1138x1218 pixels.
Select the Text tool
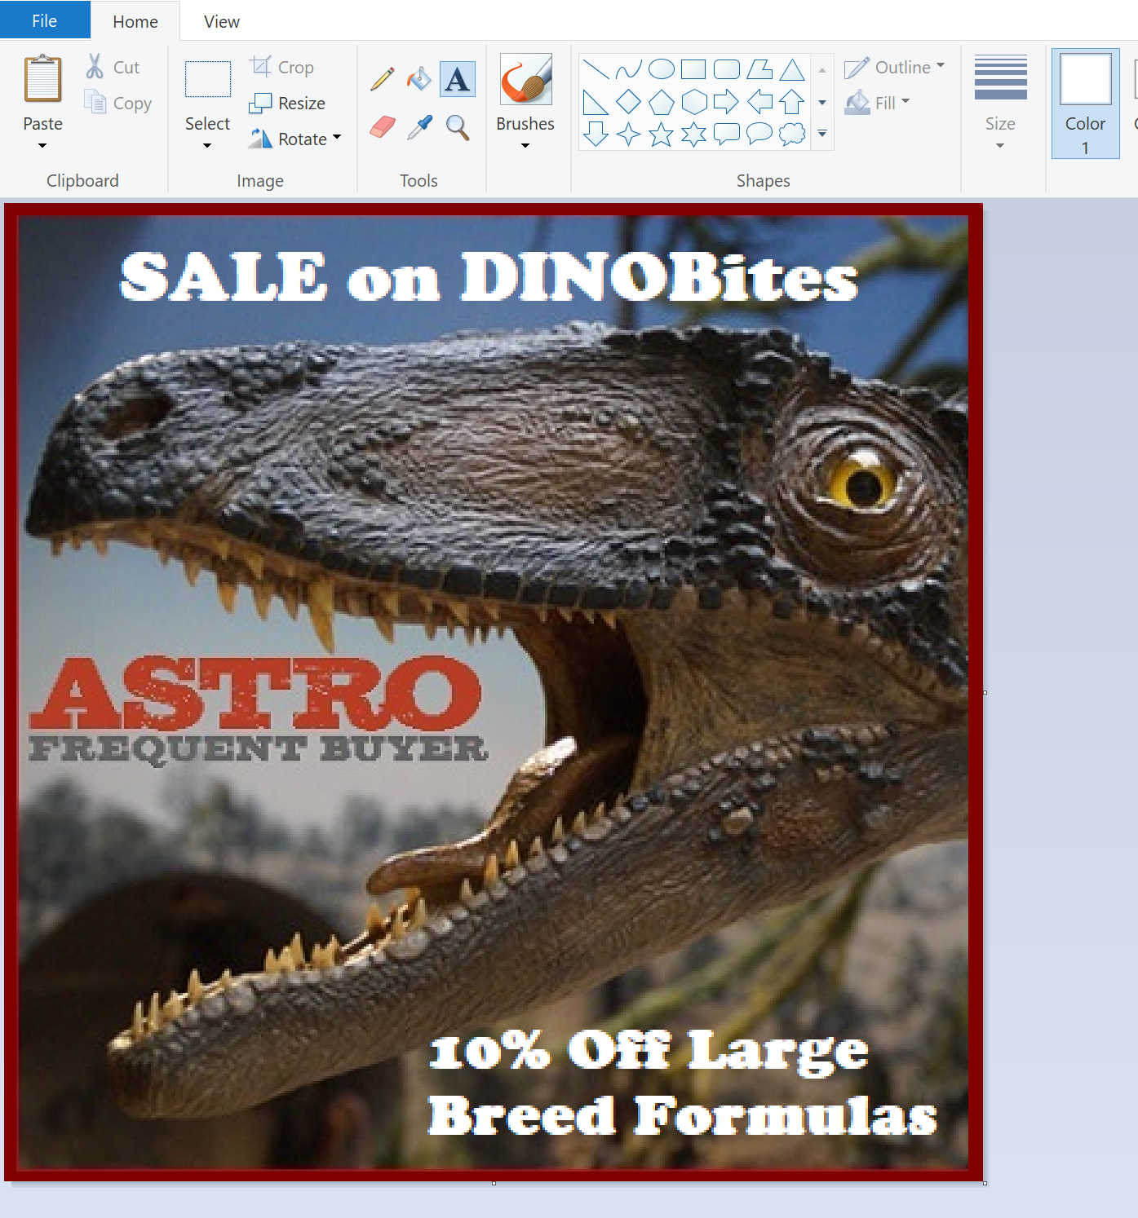(x=458, y=79)
